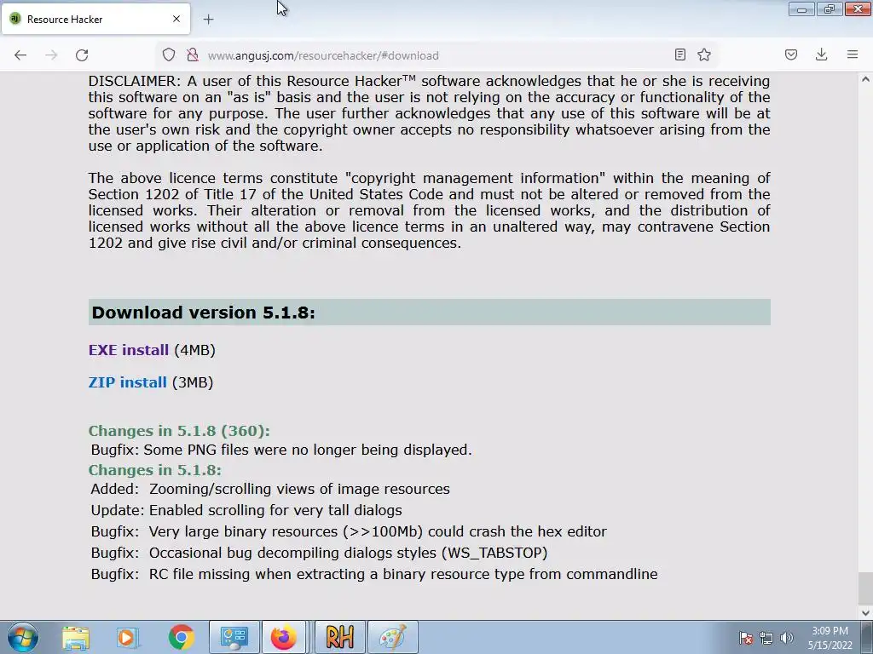
Task: Click the paragraph starting 'The above licence terms'
Action: 429,211
